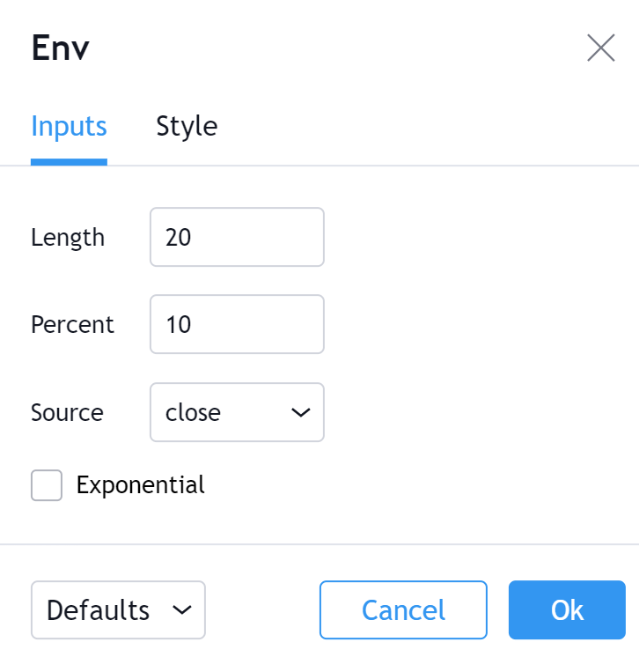
Task: Confirm settings with the Ok button
Action: 567,609
